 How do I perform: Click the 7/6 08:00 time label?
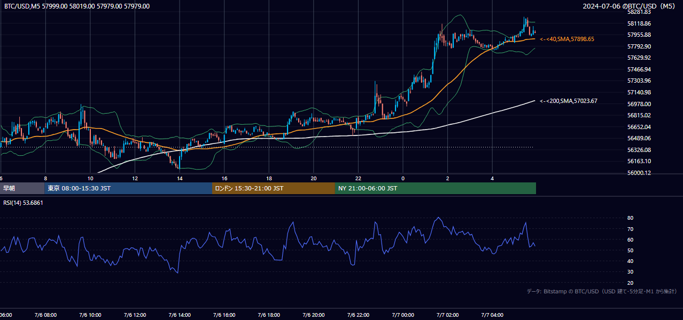[x=45, y=315]
